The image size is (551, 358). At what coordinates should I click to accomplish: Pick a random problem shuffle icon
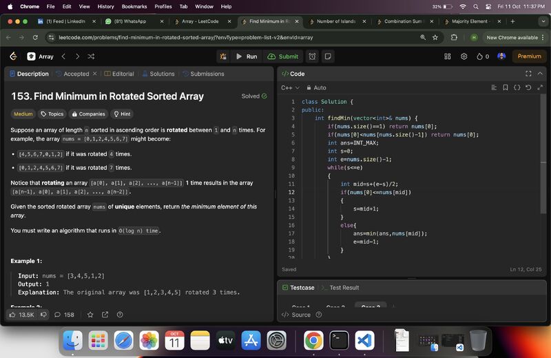pyautogui.click(x=91, y=56)
